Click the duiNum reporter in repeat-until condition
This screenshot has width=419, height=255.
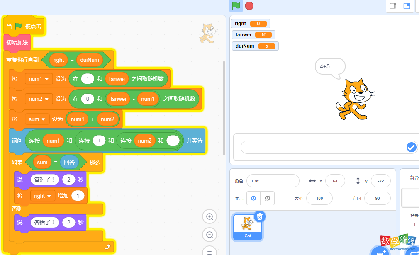pos(90,60)
